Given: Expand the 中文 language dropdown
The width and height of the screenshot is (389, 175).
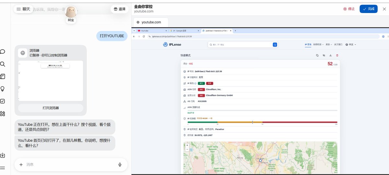Looking at the screenshot, I should coord(351,44).
